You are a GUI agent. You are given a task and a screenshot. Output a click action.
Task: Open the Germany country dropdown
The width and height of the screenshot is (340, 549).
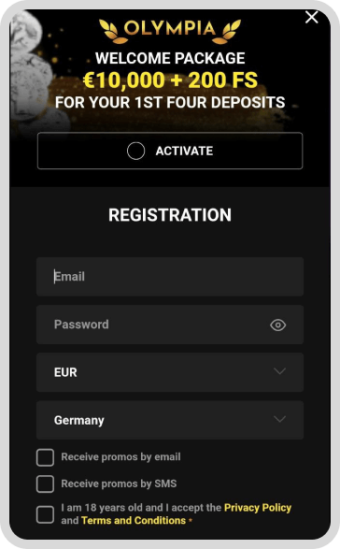point(170,420)
